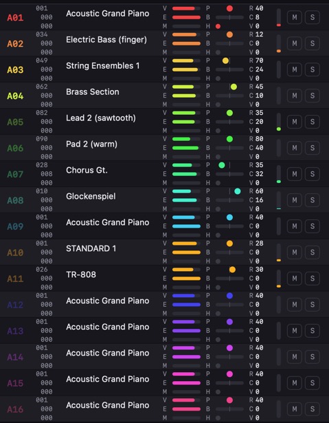Click the A01 level meter
This screenshot has height=423, width=329.
pyautogui.click(x=279, y=17)
